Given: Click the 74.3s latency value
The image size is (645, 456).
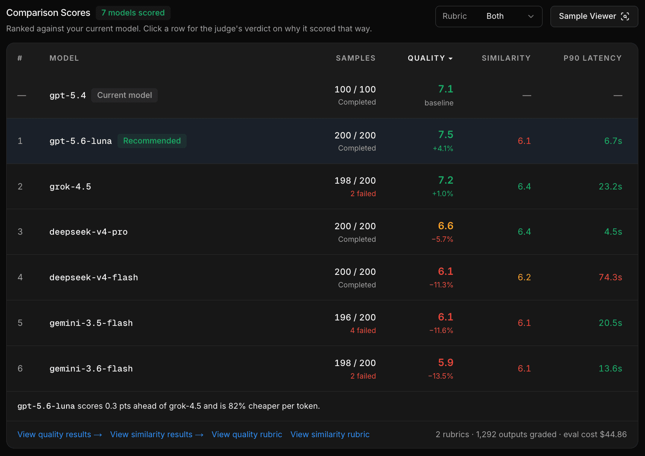Looking at the screenshot, I should point(610,277).
